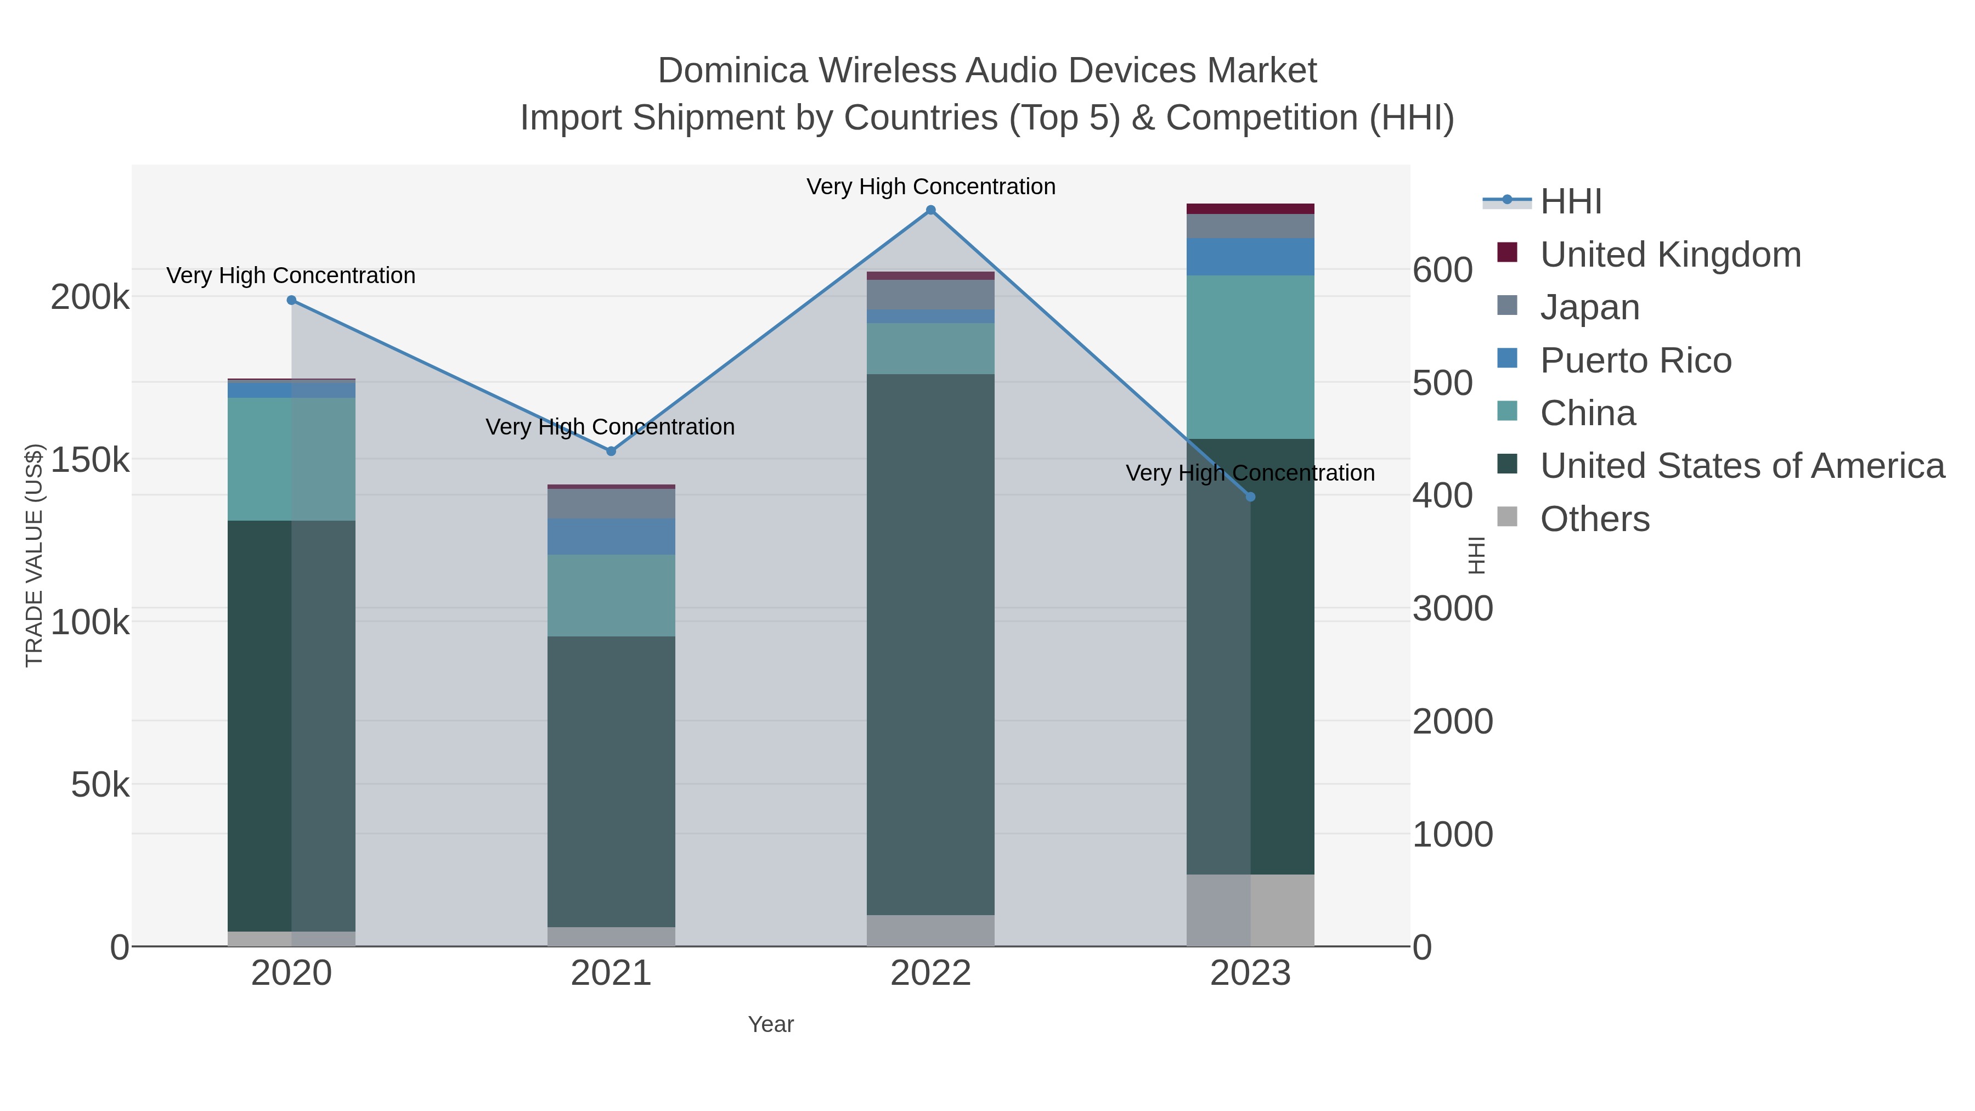This screenshot has height=1111, width=1975.
Task: Click the Japan slate color swatch
Action: [1508, 305]
